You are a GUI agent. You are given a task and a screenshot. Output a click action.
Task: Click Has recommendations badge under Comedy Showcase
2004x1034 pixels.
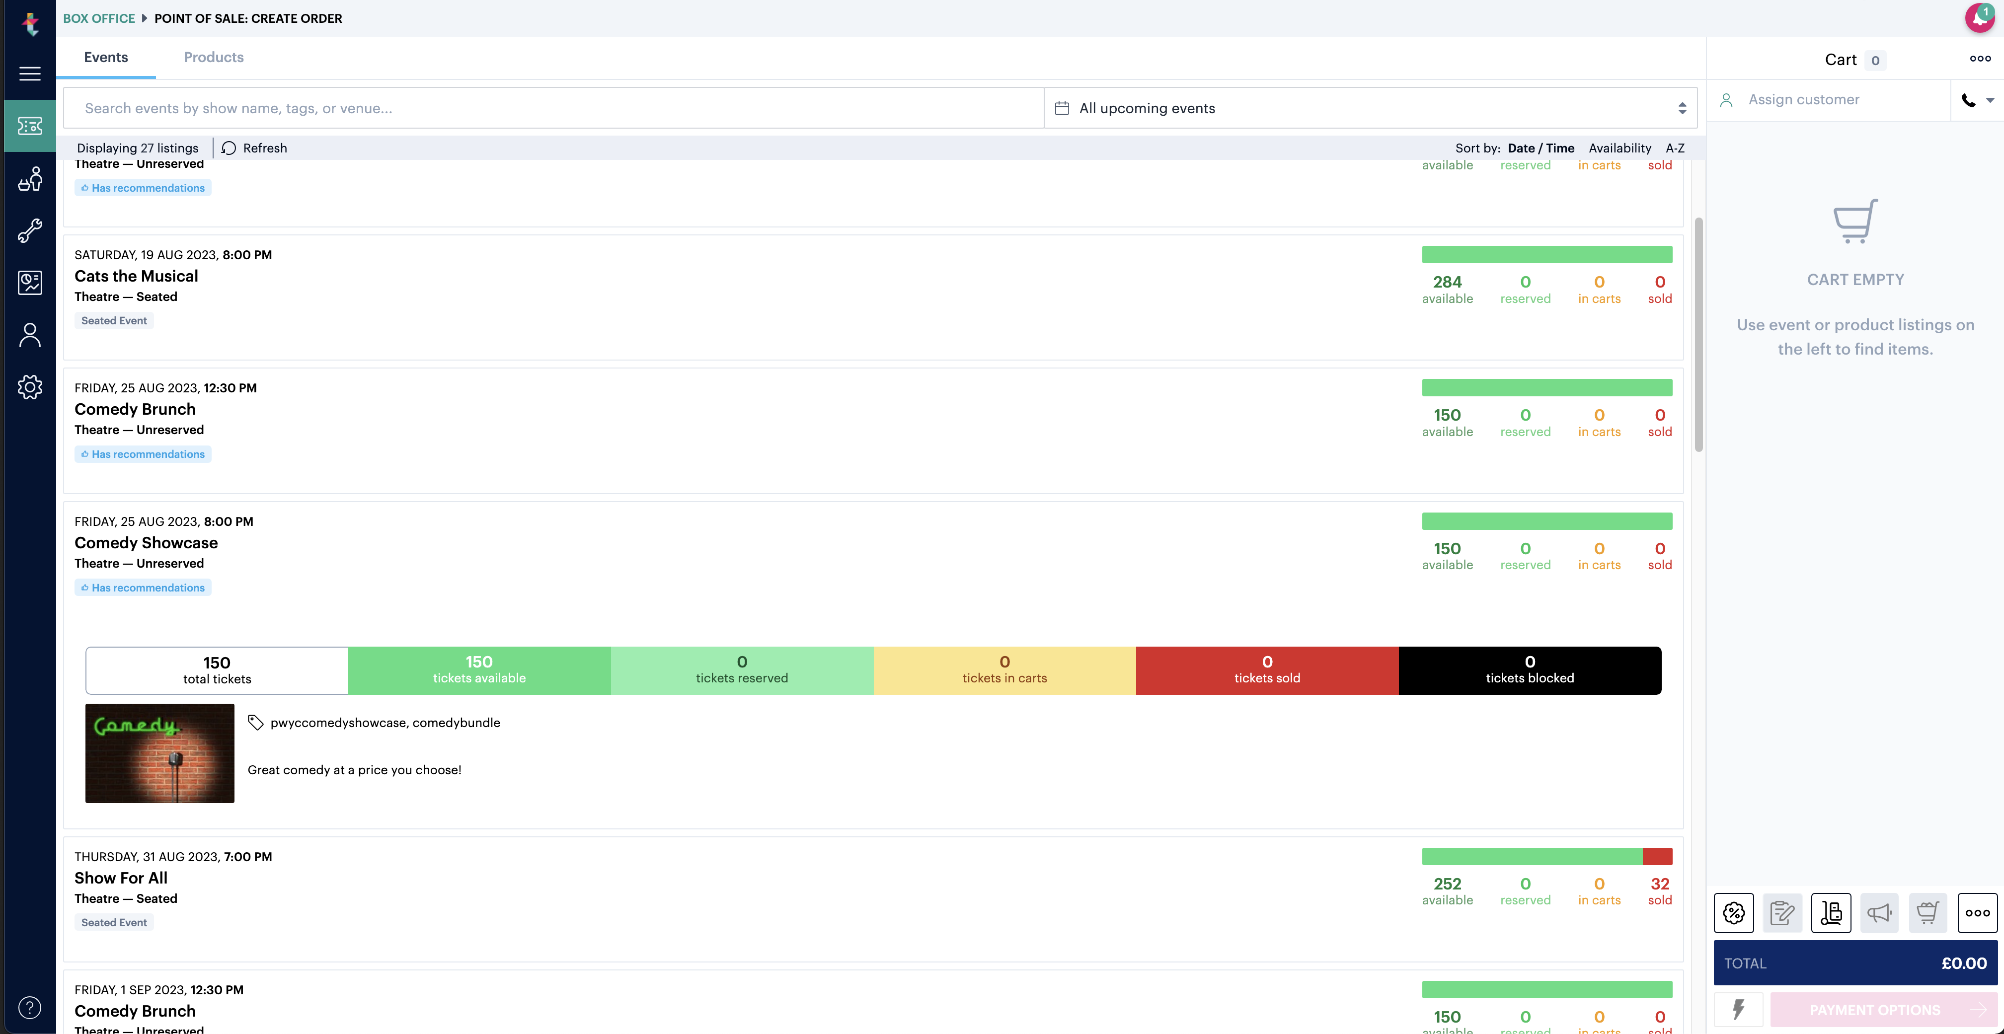coord(143,588)
